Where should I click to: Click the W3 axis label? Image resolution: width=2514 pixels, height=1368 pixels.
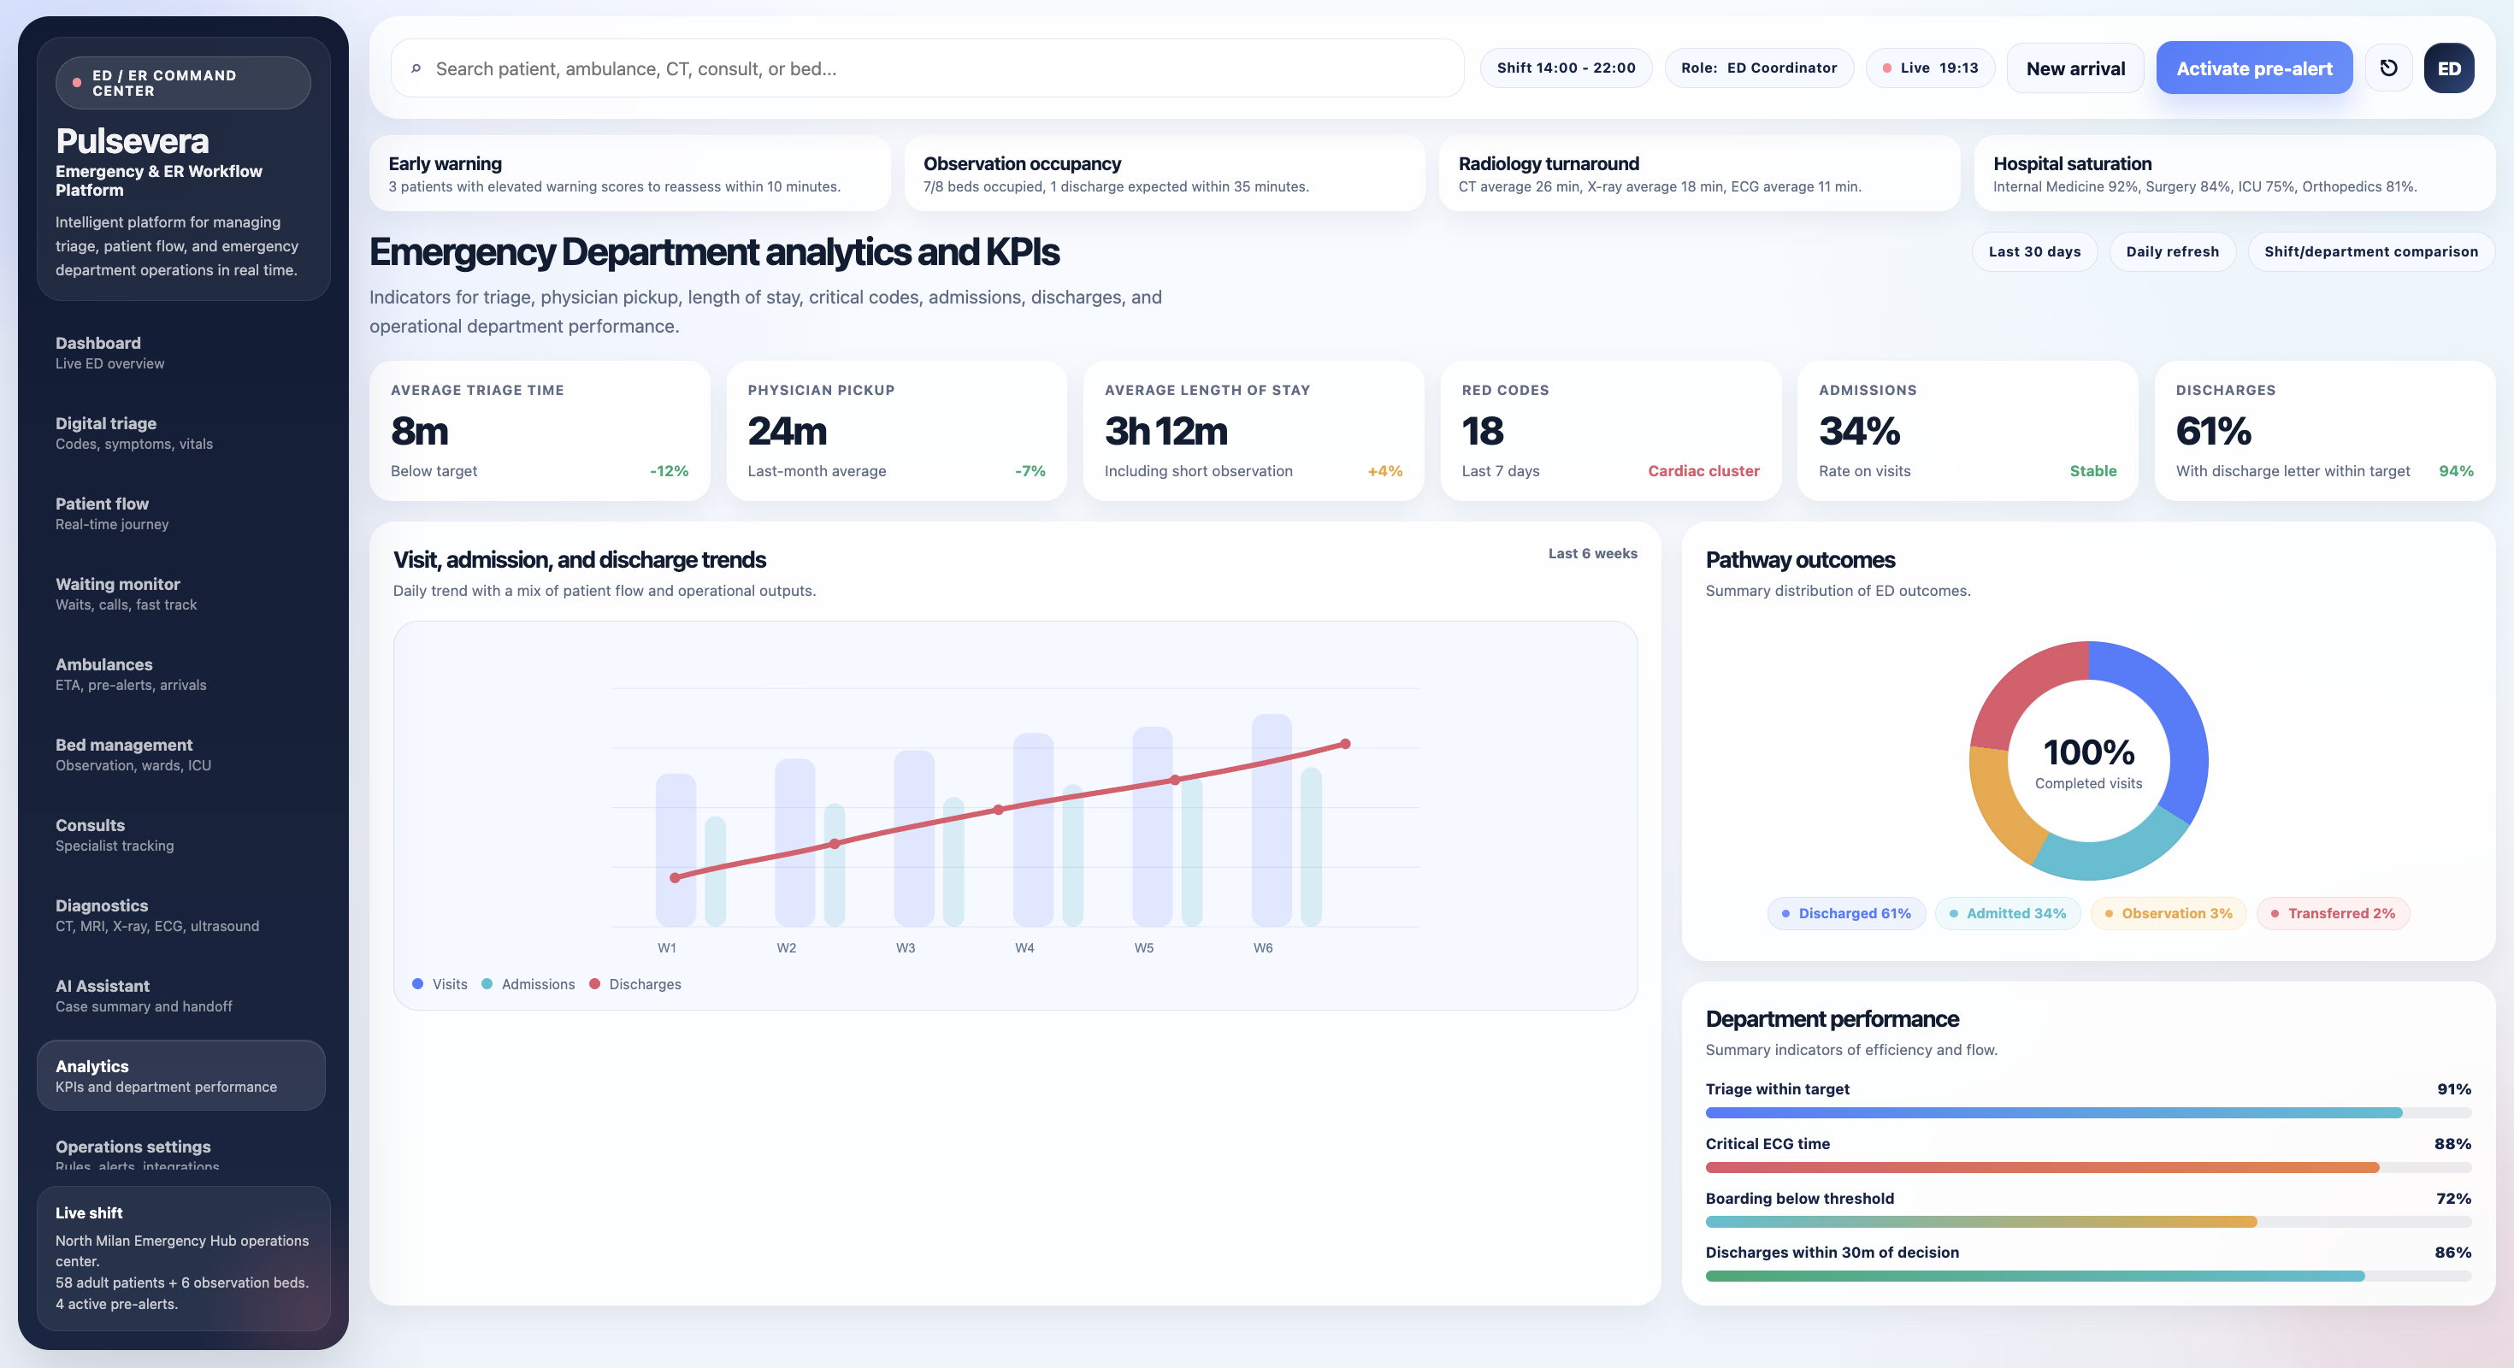tap(906, 947)
